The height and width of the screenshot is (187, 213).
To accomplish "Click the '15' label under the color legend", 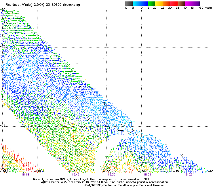I will [x=148, y=8].
